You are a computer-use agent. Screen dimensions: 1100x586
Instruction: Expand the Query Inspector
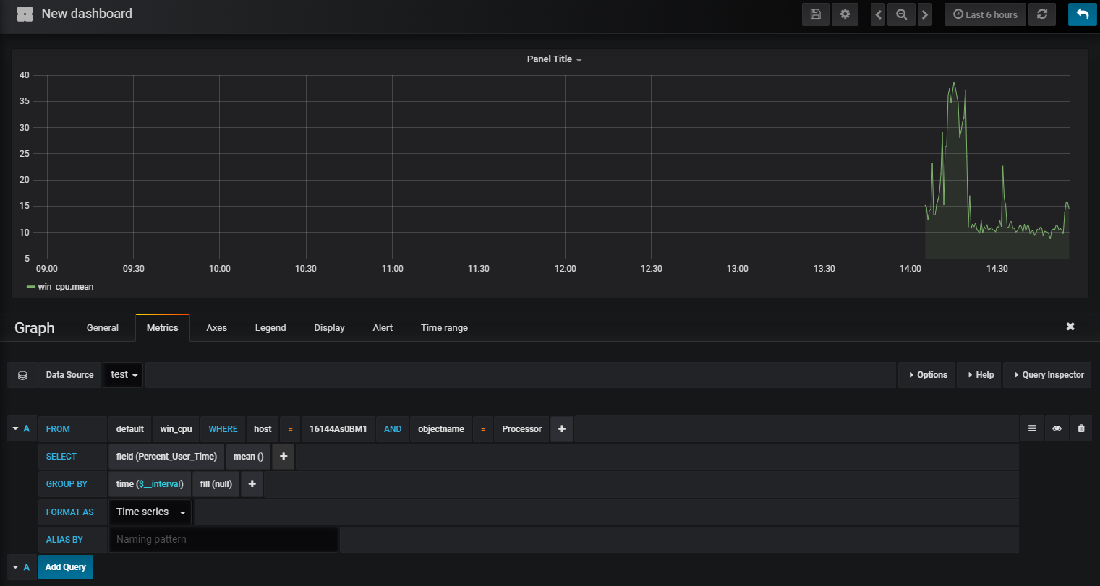pos(1048,375)
